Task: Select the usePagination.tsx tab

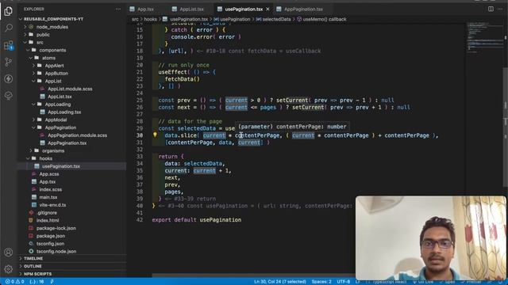Action: point(244,9)
